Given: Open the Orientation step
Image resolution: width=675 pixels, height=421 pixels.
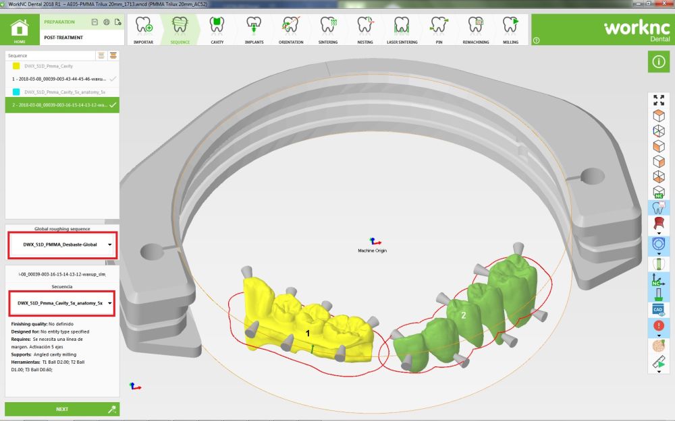Looking at the screenshot, I should (x=291, y=30).
